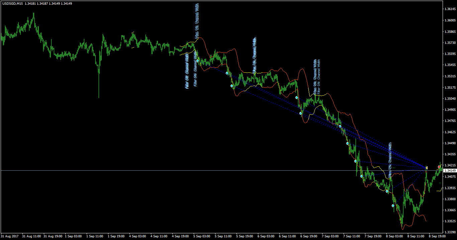Click the 31 Aug 2017 date label
This screenshot has height=240, width=457.
(x=10, y=236)
